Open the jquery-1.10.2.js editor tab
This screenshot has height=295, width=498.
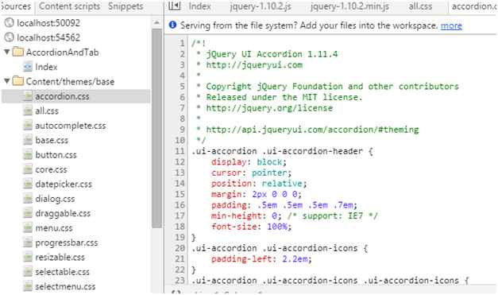tap(261, 6)
